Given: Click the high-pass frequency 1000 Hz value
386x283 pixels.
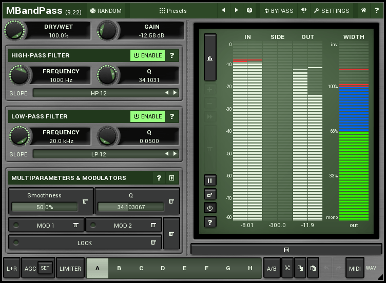Looking at the screenshot, I should pyautogui.click(x=61, y=80).
